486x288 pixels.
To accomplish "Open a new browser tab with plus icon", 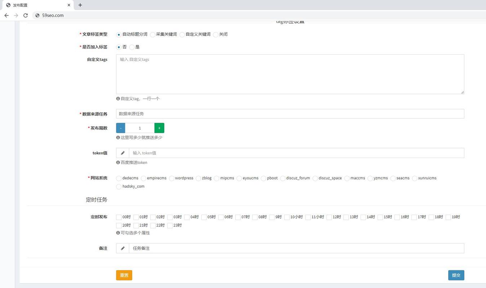I will click(80, 5).
